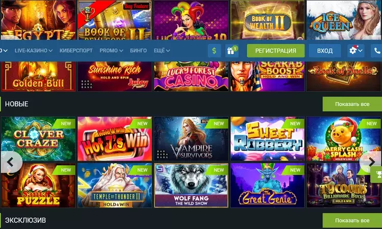Click Показать все next to ЭКСКЛЮЗИВ
This screenshot has height=229, width=382.
(x=352, y=220)
